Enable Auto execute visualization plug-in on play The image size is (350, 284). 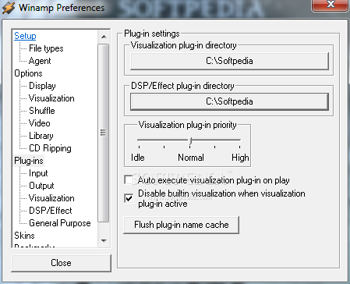129,180
